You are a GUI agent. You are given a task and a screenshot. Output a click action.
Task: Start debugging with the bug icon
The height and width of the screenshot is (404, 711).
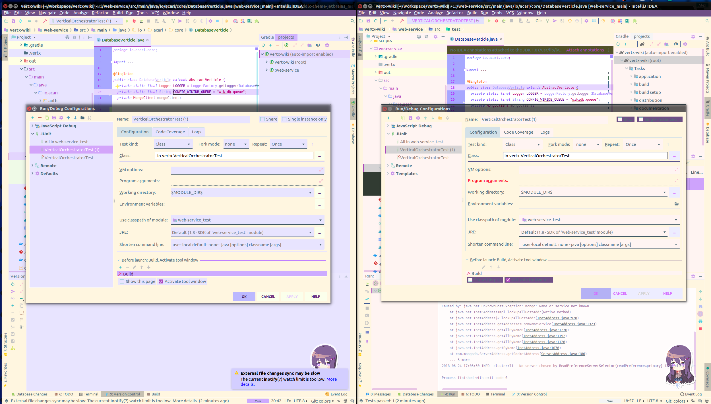coord(134,21)
